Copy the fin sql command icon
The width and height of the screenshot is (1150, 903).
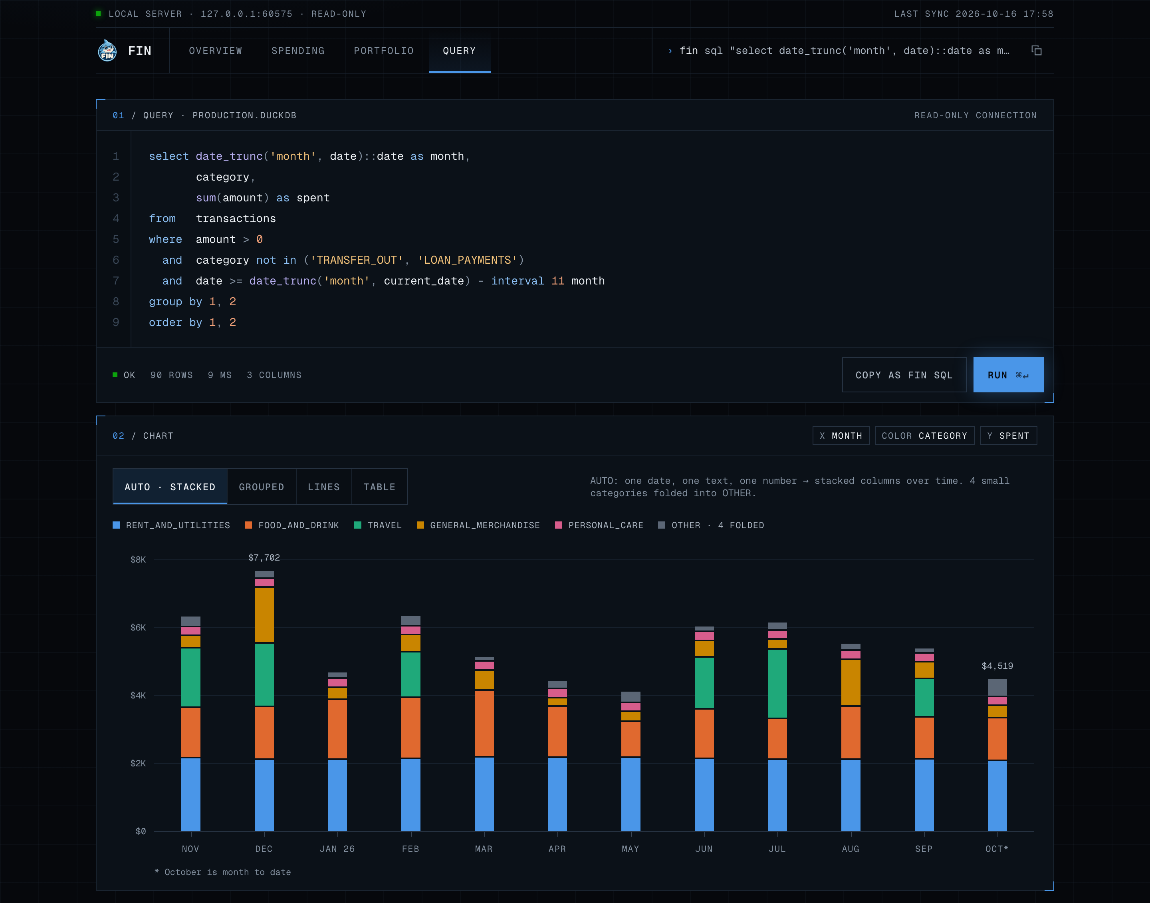coord(1037,51)
